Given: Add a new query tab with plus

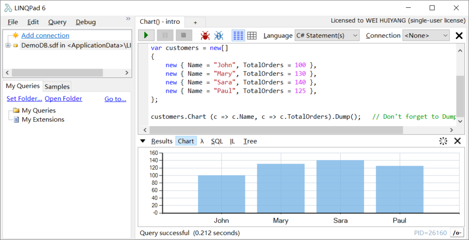Looking at the screenshot, I should click(195, 22).
